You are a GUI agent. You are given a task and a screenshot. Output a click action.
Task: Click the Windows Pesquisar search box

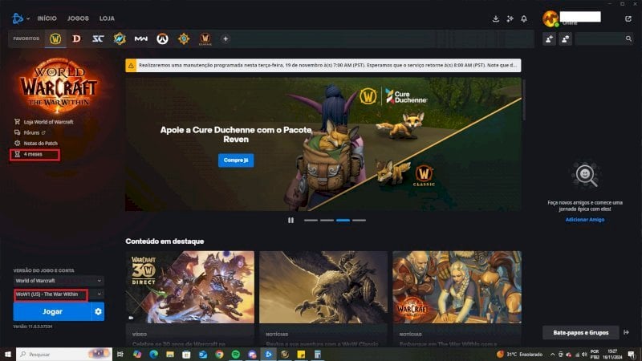(64, 354)
